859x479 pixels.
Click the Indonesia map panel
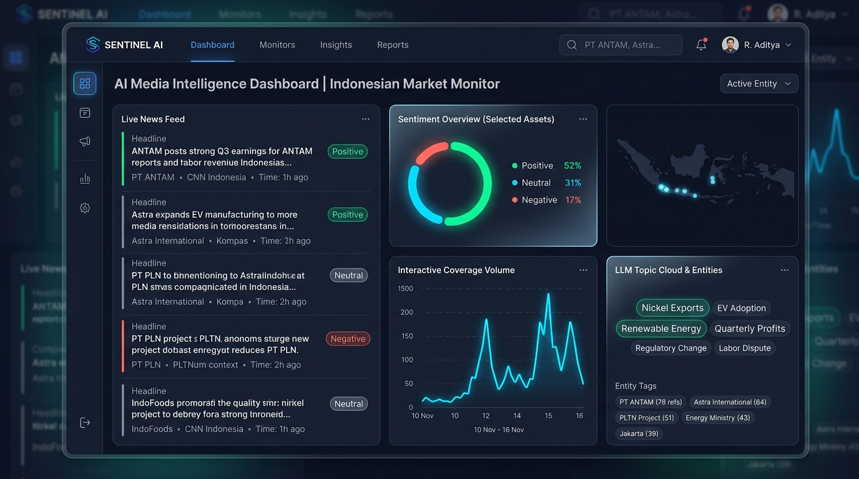tap(702, 175)
